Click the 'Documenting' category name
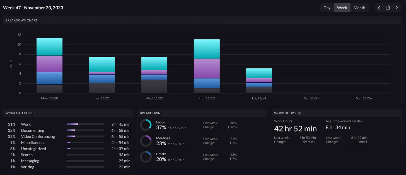Image resolution: width=406 pixels, height=175 pixels. tap(33, 130)
